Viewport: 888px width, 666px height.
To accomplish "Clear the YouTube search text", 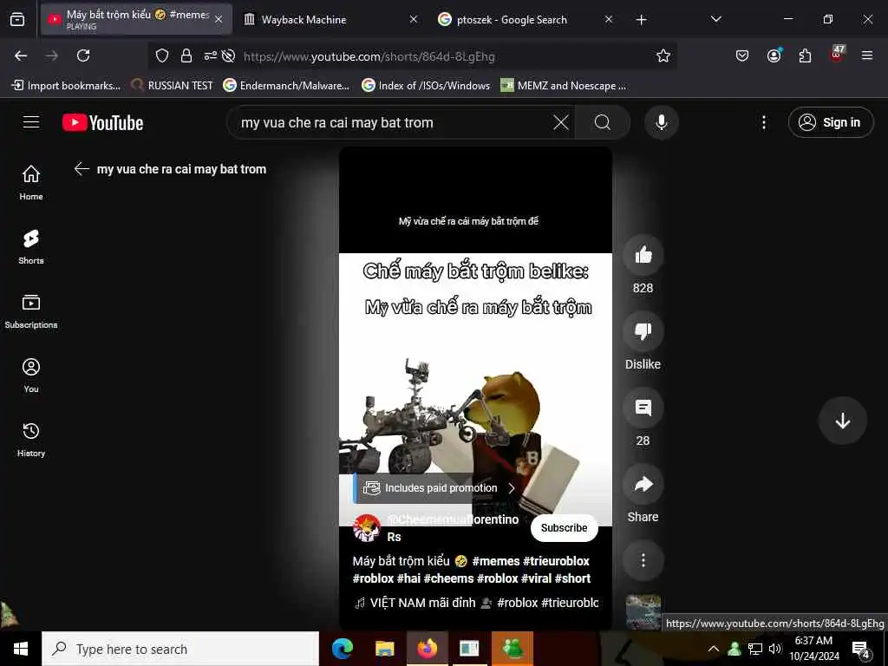I will [x=561, y=122].
